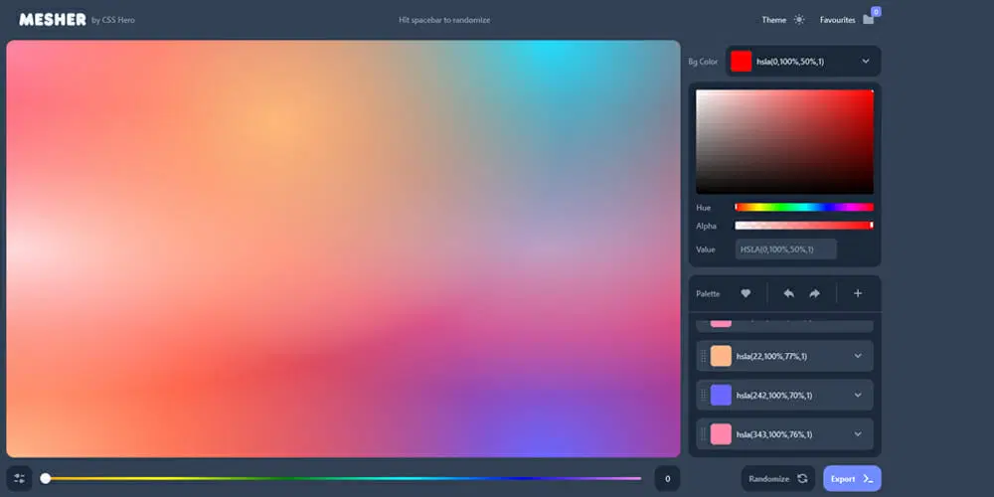Toggle the light/dark Theme sun icon

point(799,20)
